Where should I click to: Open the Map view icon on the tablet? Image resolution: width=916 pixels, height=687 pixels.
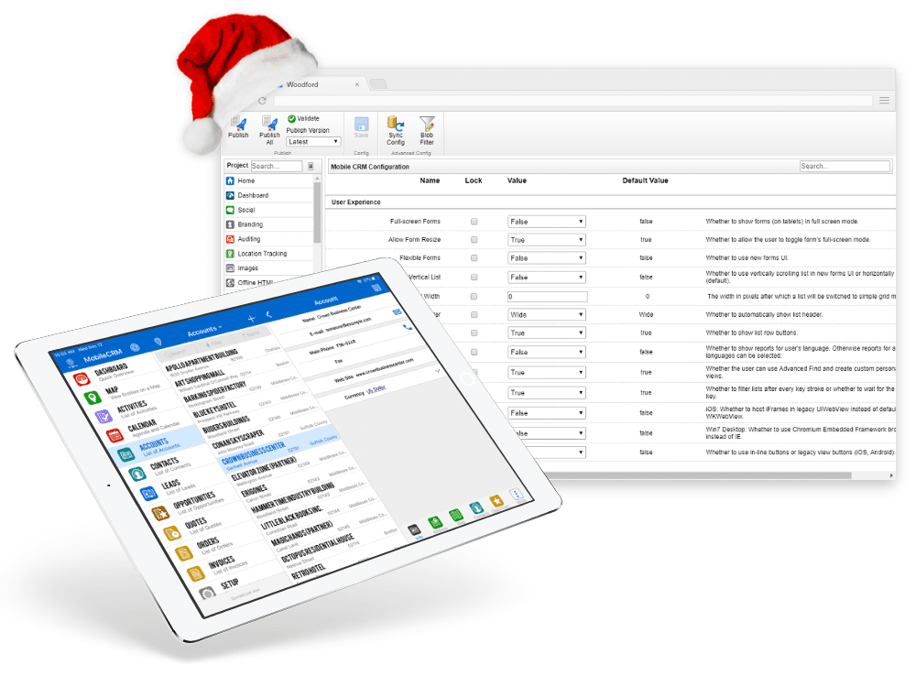(93, 396)
